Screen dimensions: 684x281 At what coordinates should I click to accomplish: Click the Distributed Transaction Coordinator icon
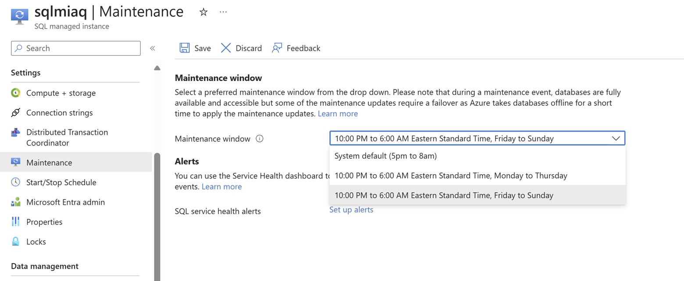point(15,132)
